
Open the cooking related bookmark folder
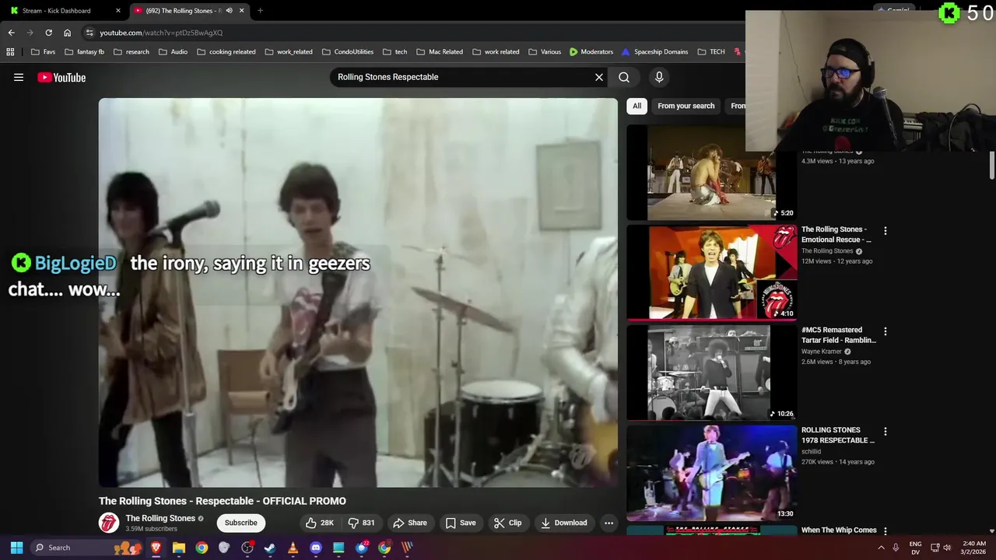pyautogui.click(x=226, y=52)
